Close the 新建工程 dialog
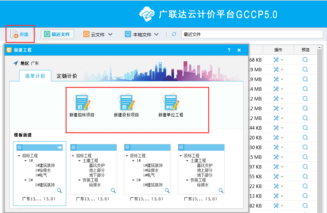Image resolution: width=327 pixels, height=213 pixels. coord(239,50)
